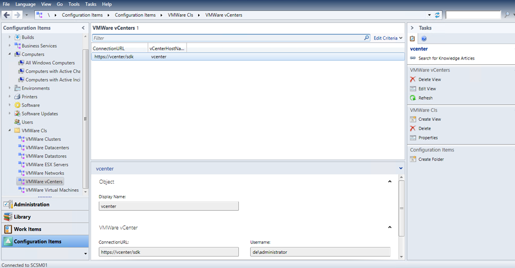
Task: Open the Tools menu
Action: [74, 4]
